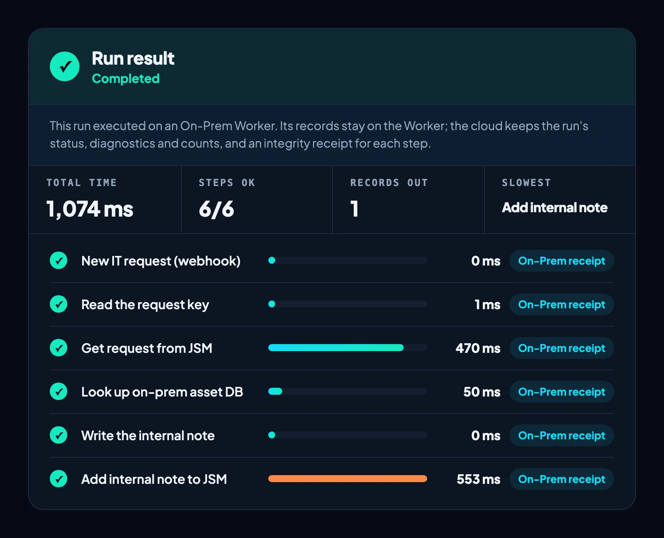Select the Look up on-prem asset DB step name
The image size is (664, 538).
(x=162, y=392)
